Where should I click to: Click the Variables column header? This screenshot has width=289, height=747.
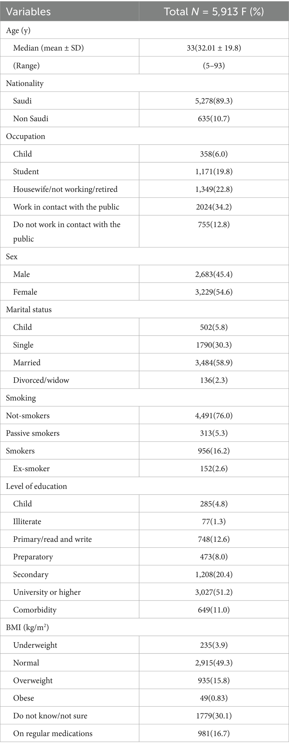tap(28, 12)
